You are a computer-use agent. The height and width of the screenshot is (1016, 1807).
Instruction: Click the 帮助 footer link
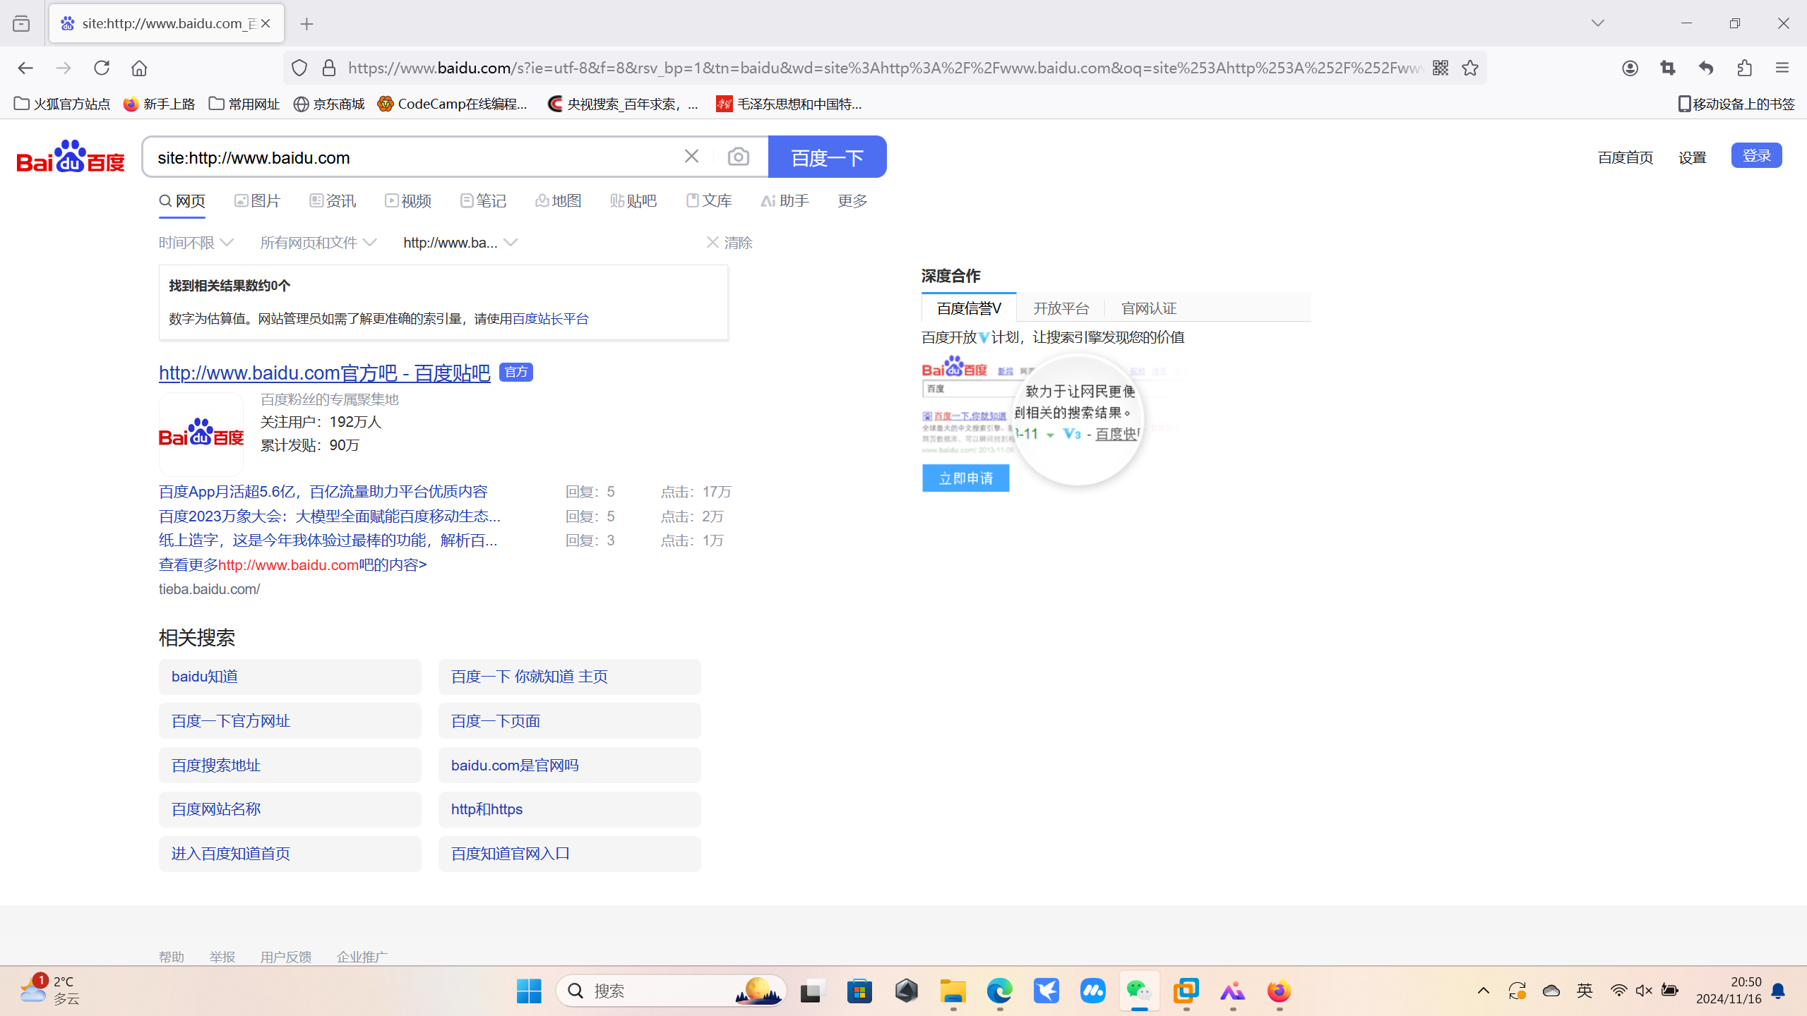(x=171, y=957)
